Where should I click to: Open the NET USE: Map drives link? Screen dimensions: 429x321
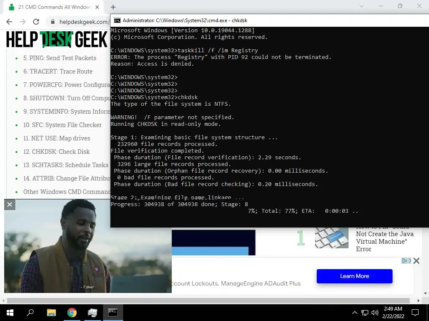point(57,138)
